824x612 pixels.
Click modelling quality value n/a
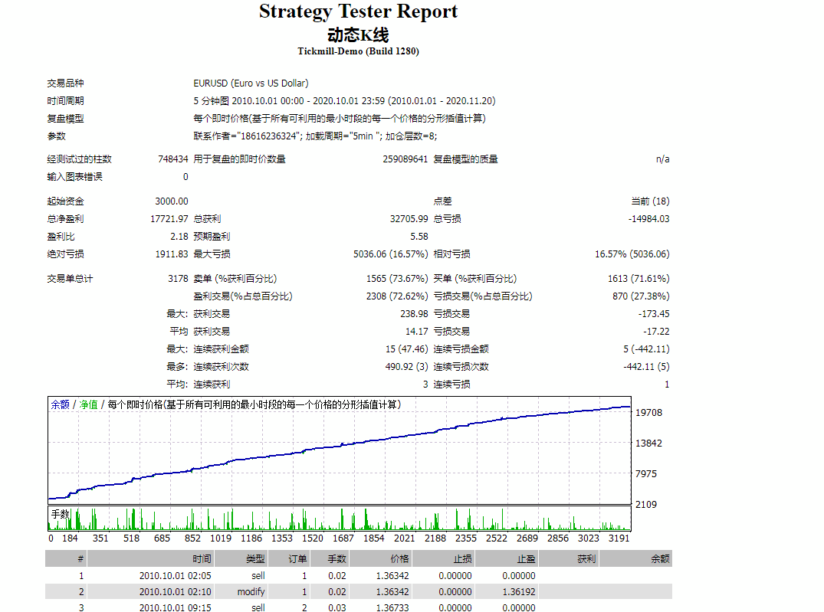click(x=663, y=159)
